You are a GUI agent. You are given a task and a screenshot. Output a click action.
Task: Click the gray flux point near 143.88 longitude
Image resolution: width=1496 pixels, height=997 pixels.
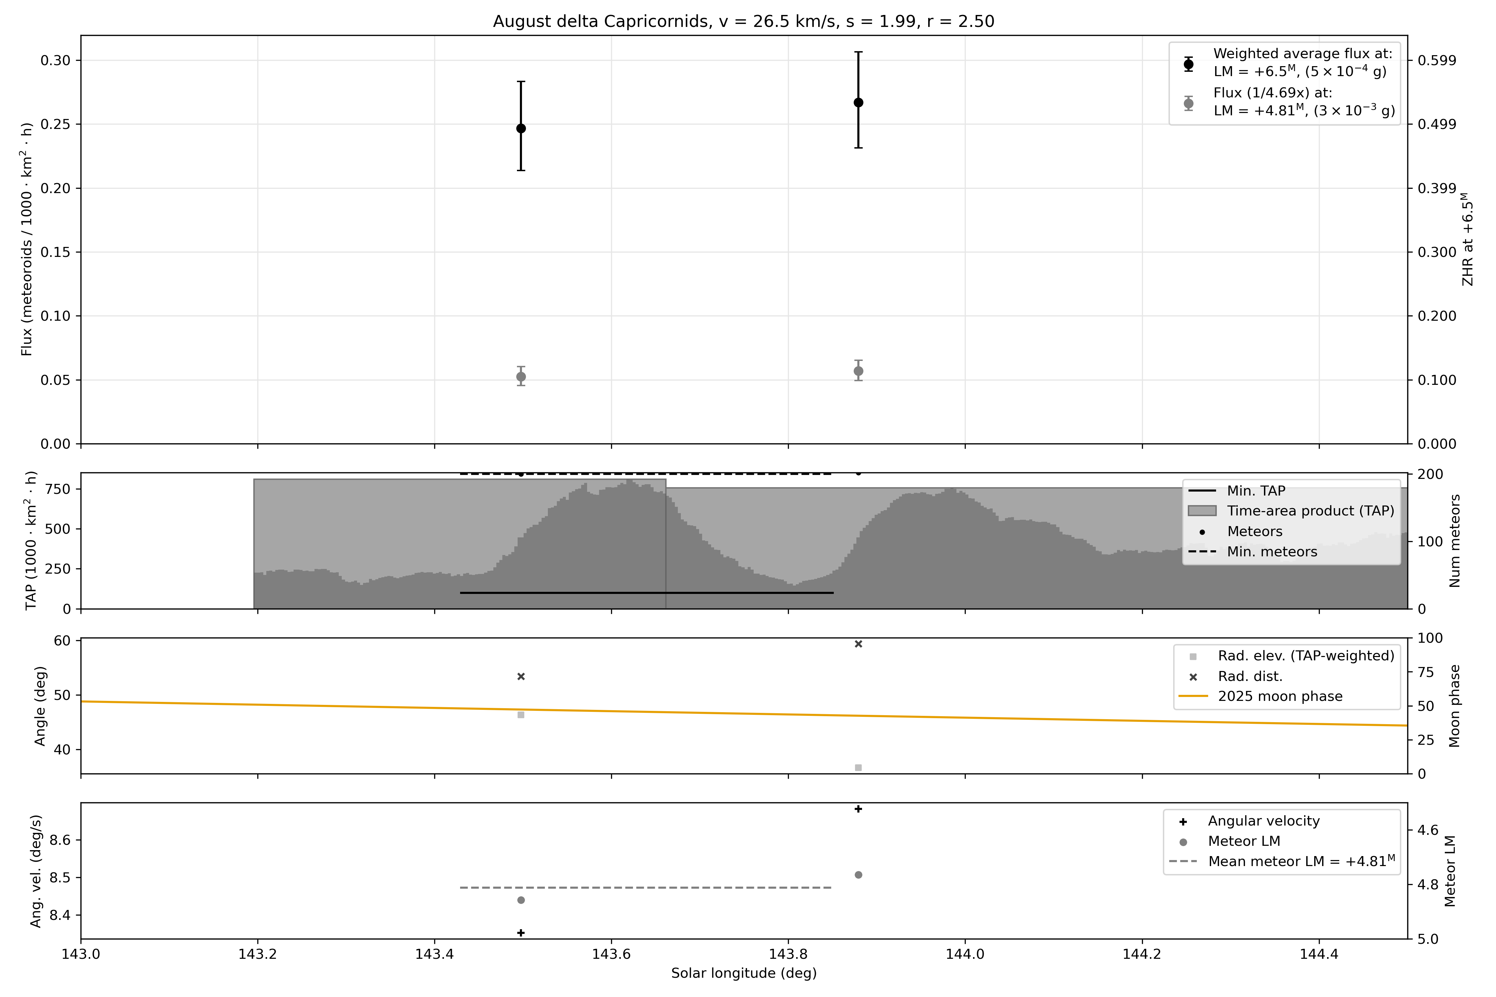pyautogui.click(x=858, y=371)
